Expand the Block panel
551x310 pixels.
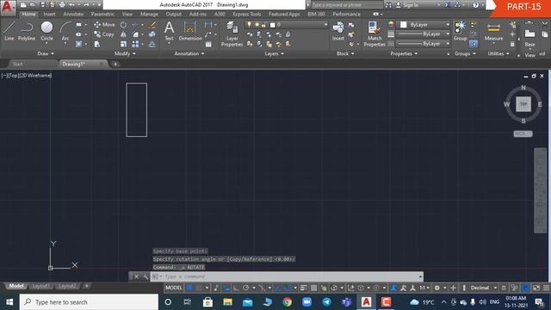coord(345,53)
